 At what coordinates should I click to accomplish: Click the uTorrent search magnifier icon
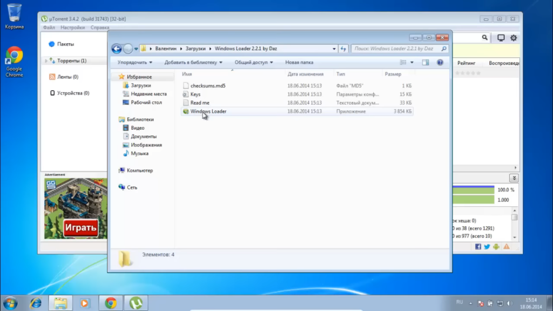point(485,37)
